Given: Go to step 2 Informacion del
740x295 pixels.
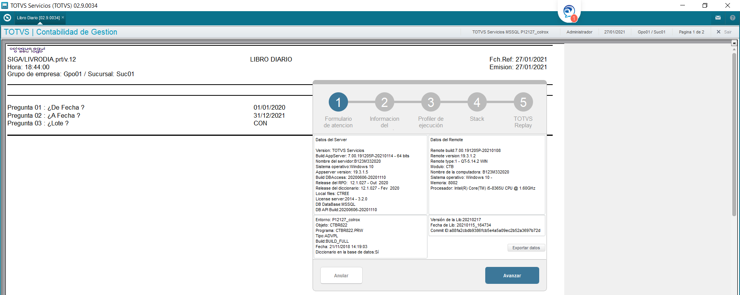Looking at the screenshot, I should click(x=385, y=102).
